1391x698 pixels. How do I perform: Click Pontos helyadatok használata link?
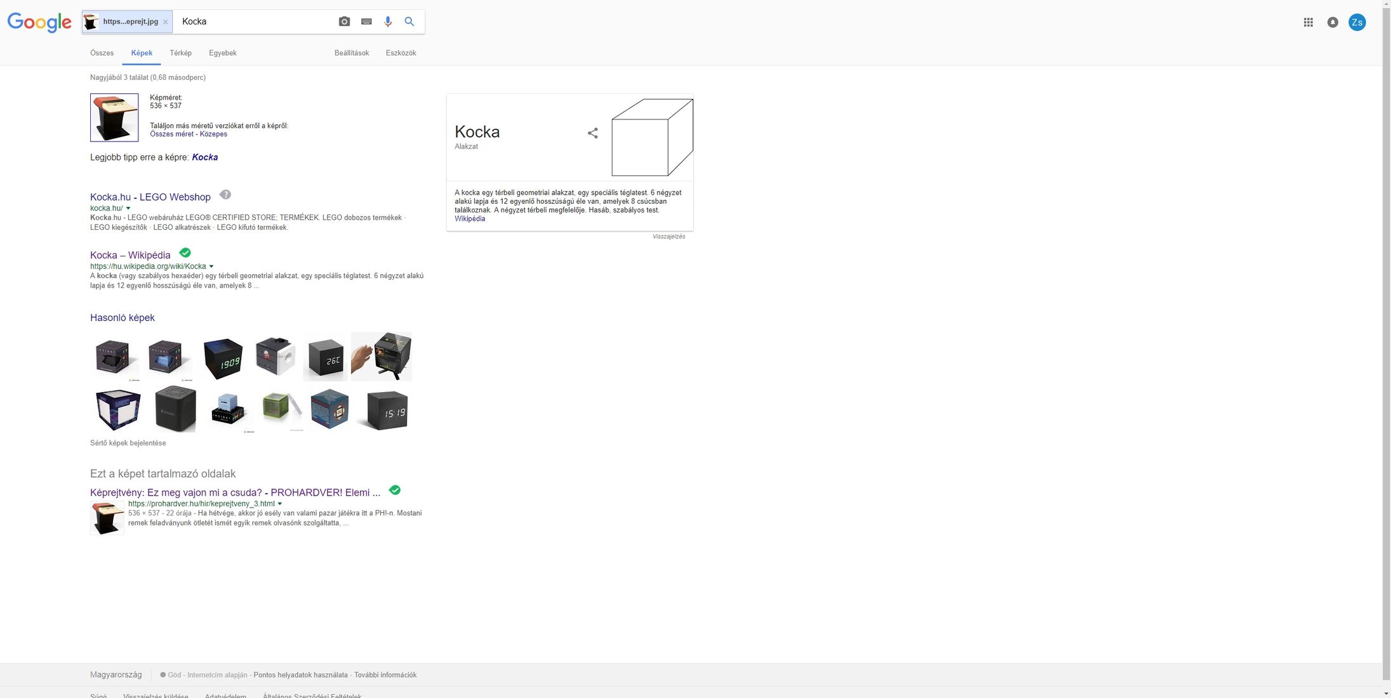pos(301,675)
